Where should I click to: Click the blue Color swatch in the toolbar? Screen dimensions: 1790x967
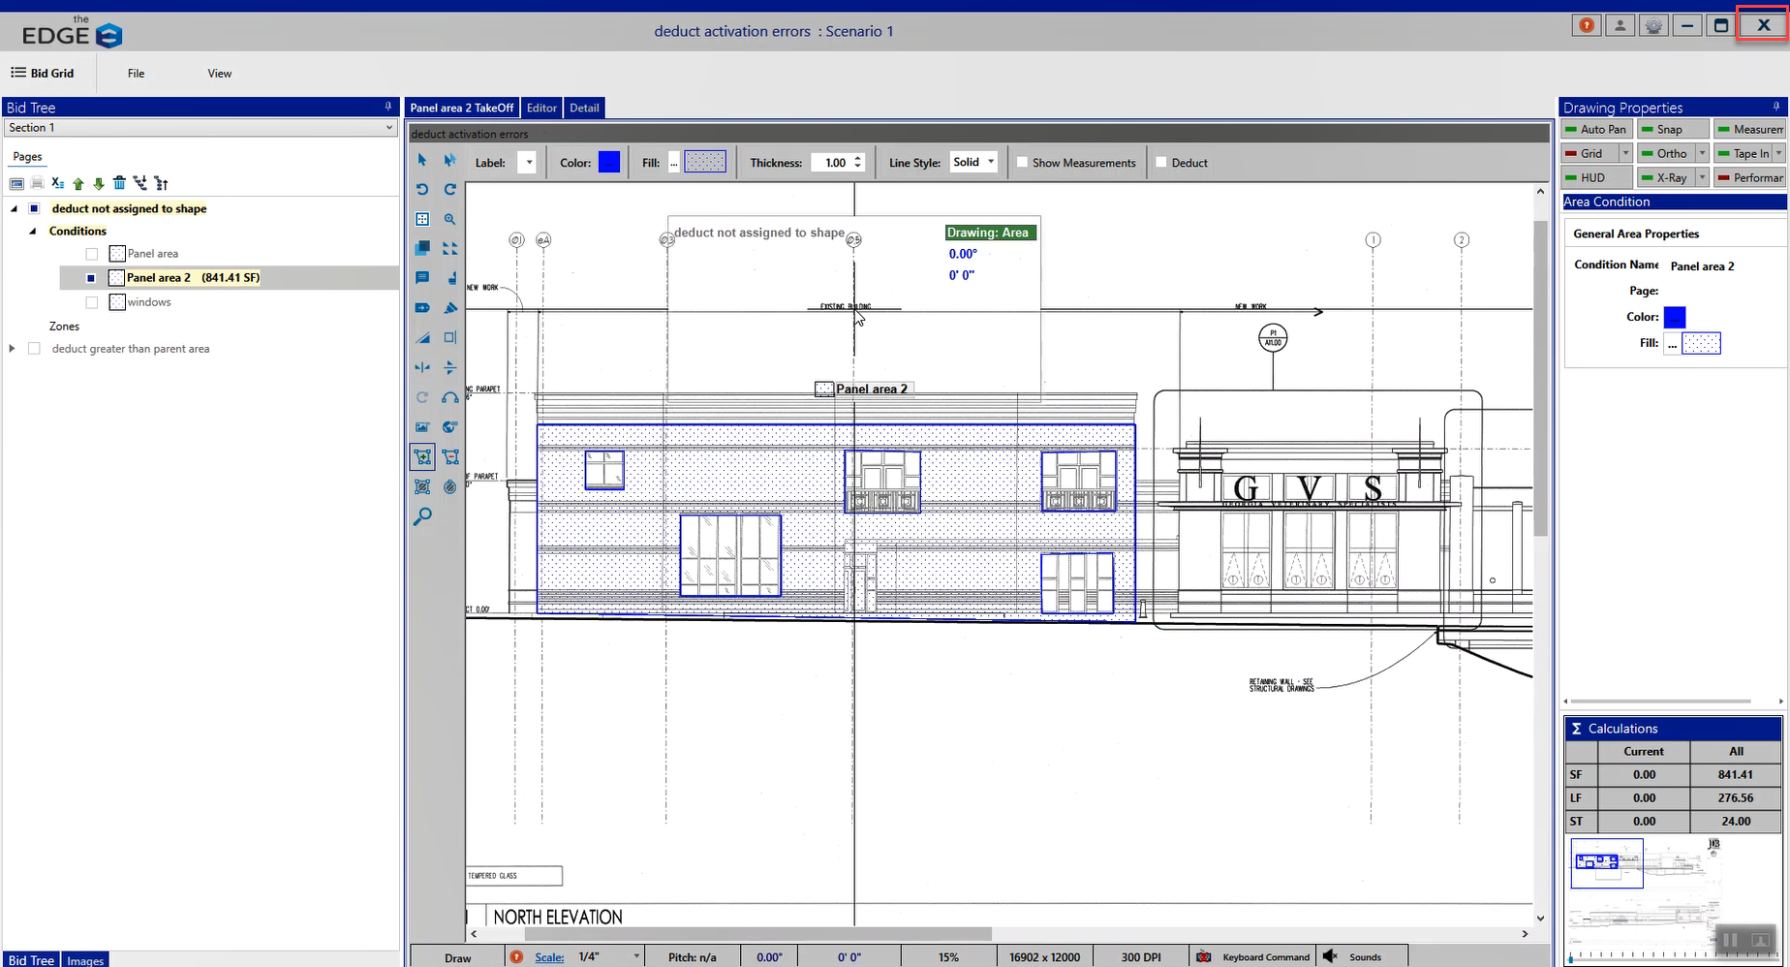pyautogui.click(x=609, y=163)
